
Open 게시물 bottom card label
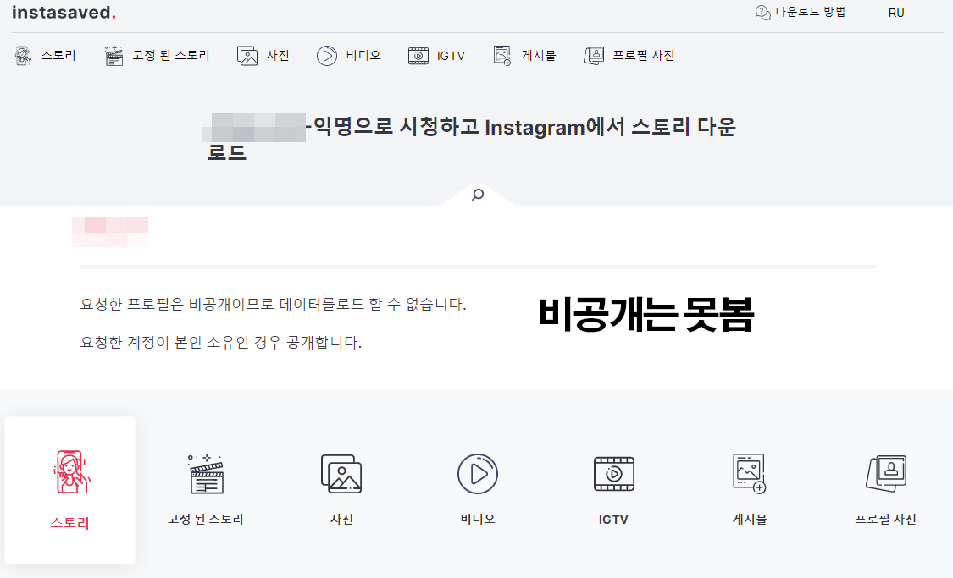(x=750, y=519)
